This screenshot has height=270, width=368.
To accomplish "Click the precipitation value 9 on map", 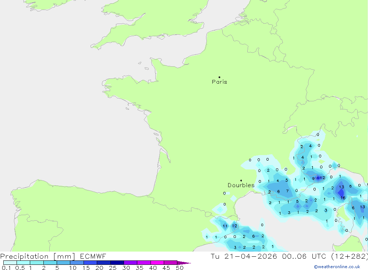I will tap(313, 179).
